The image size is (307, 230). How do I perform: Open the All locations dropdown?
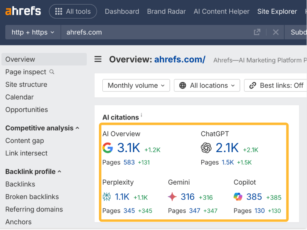(207, 85)
